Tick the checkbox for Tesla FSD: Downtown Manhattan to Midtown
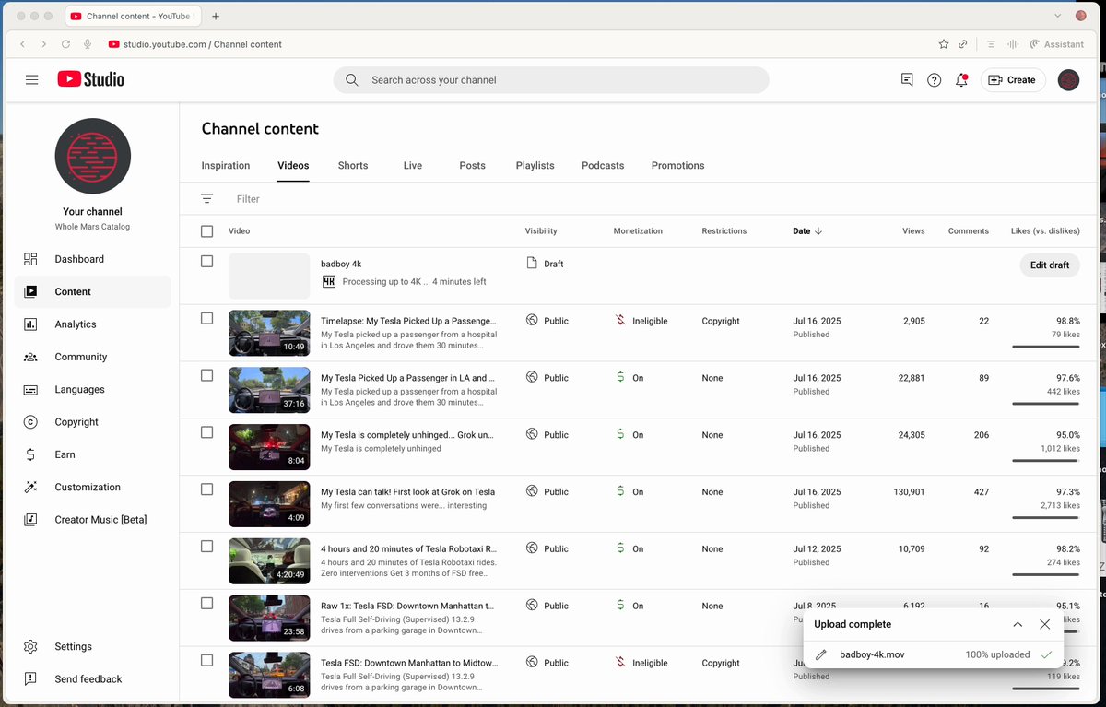 [206, 660]
